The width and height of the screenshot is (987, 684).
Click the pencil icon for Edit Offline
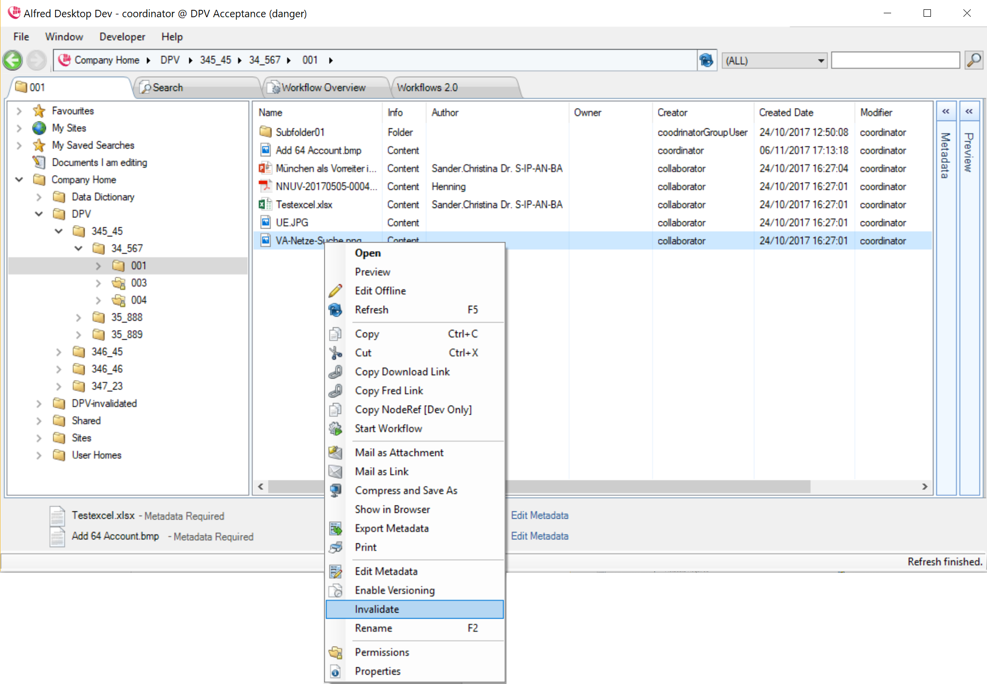[335, 291]
